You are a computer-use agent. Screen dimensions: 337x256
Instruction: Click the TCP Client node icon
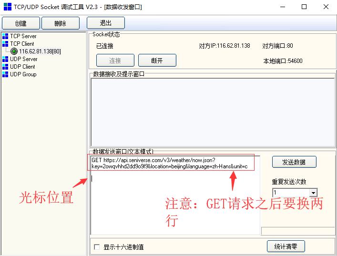(x=5, y=44)
